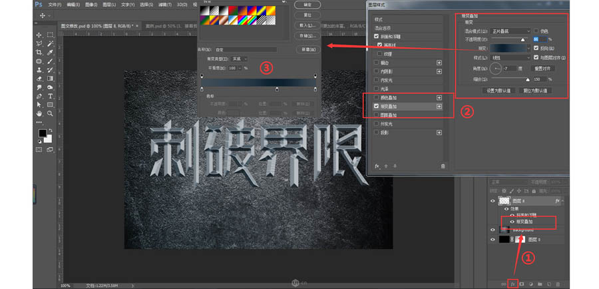This screenshot has height=289, width=599.
Task: Open the gradient picker dropdown arrow
Action: pos(528,49)
